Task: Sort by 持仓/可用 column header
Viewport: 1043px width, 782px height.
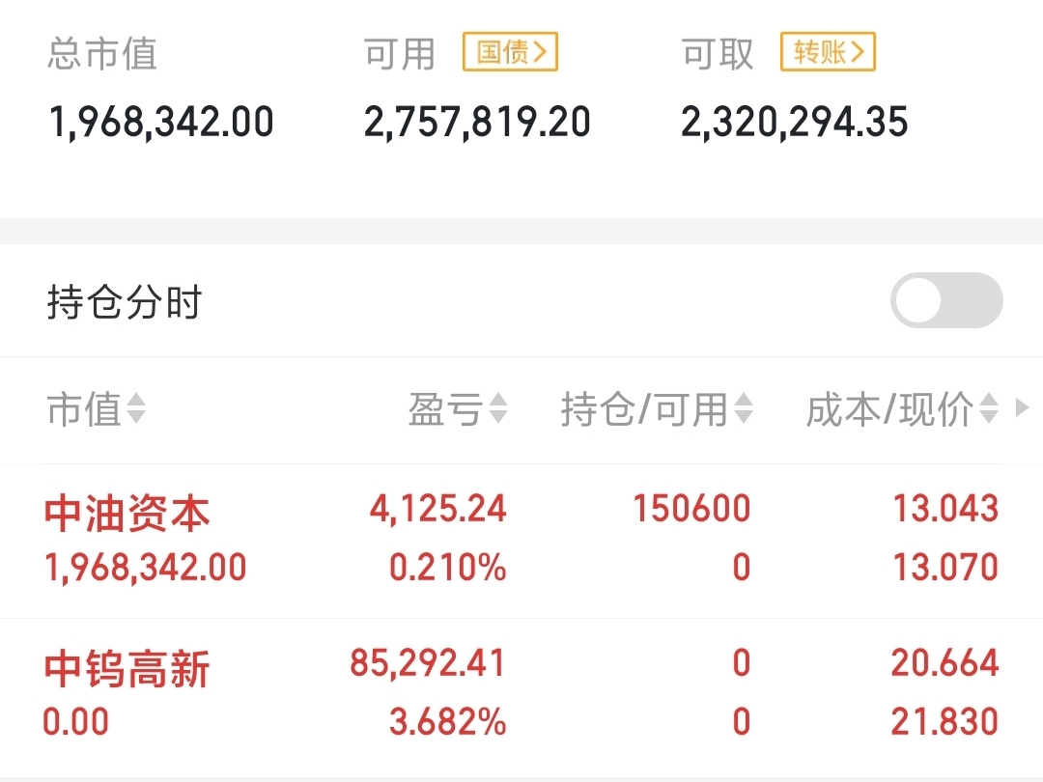Action: pyautogui.click(x=657, y=408)
